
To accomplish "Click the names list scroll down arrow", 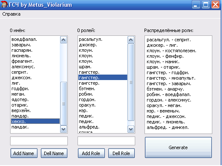I will click(64, 129).
